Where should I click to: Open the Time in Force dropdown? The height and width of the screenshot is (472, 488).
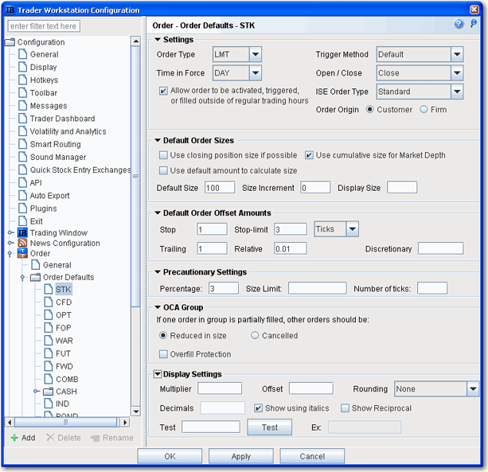[x=256, y=72]
